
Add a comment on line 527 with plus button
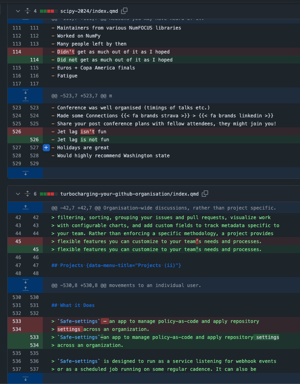point(46,148)
